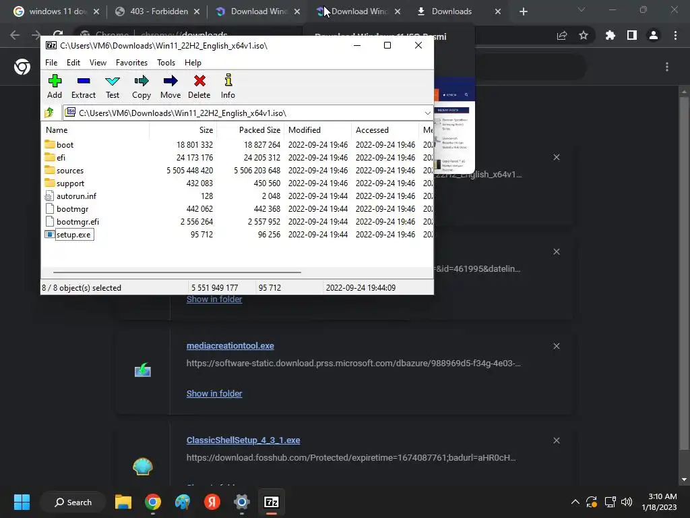Open the 7-Zip taskbar icon
Image resolution: width=690 pixels, height=518 pixels.
click(272, 502)
